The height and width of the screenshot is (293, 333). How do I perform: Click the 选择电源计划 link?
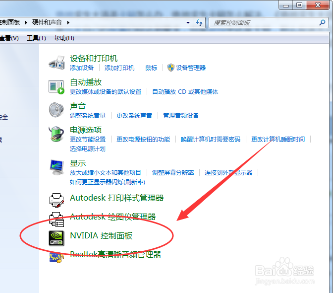[88, 148]
